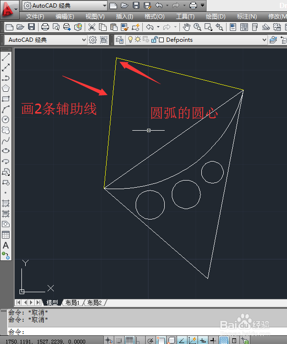Select the Line tool in draw toolbar
The image size is (287, 344).
[6, 57]
